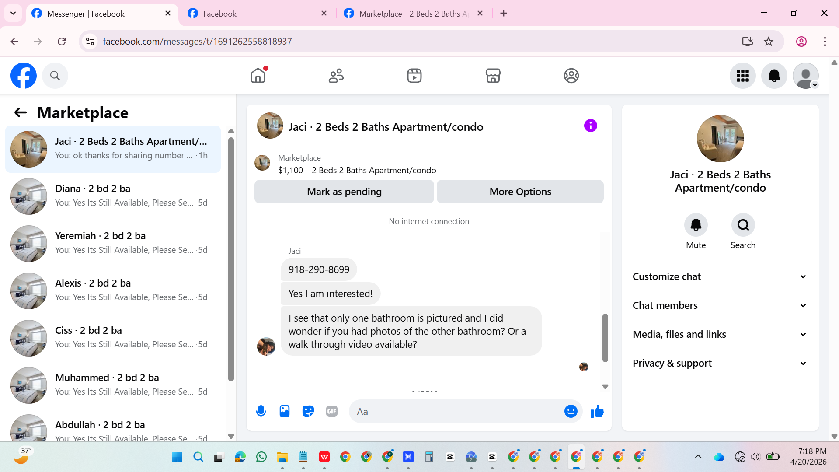Click the large listing photo in details panel

coord(720,139)
